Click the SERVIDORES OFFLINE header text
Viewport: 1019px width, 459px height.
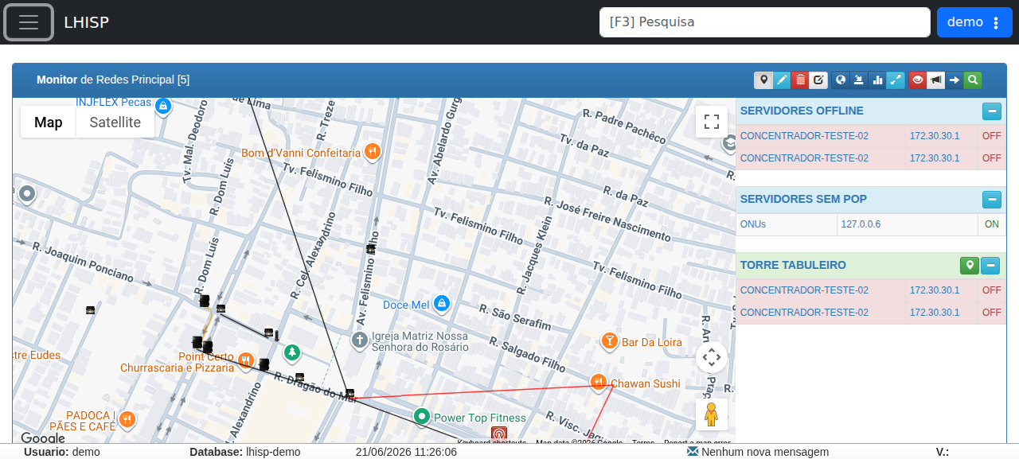[x=802, y=111]
